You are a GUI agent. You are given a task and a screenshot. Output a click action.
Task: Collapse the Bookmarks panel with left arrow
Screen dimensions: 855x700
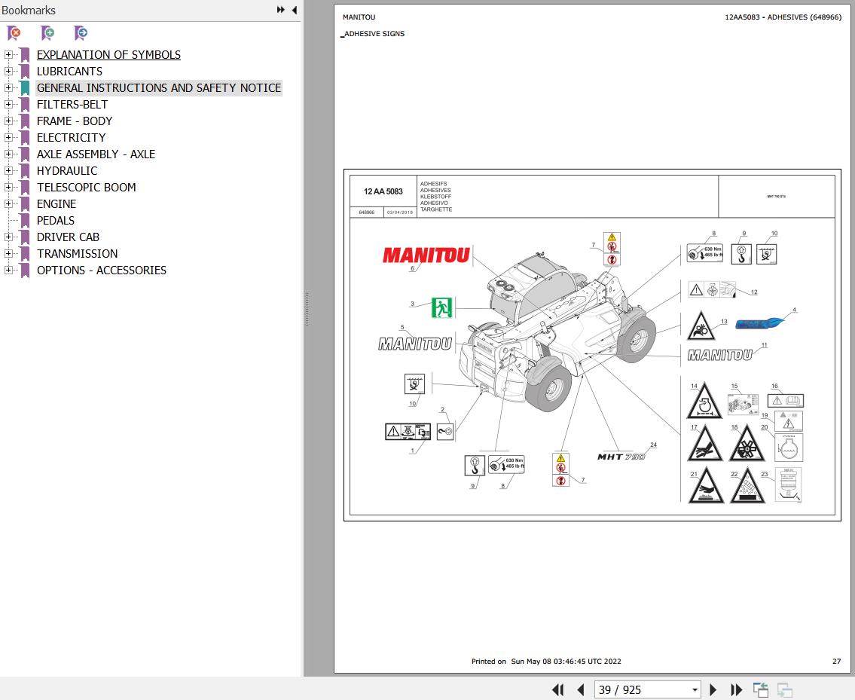(x=294, y=10)
